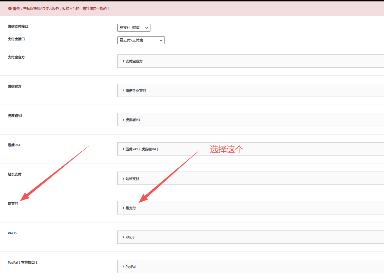Click the warning icon in the red banner

pyautogui.click(x=10, y=8)
